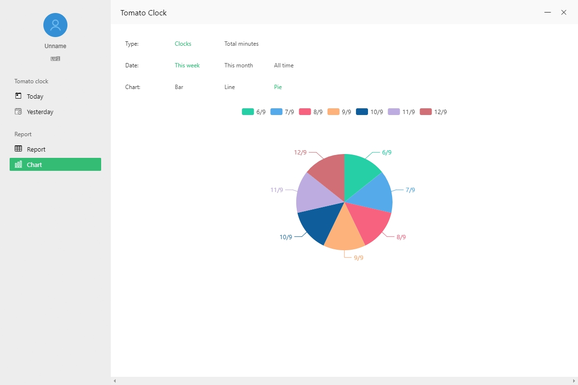Toggle the 12/9 legend swatch
This screenshot has width=578, height=385.
[426, 112]
